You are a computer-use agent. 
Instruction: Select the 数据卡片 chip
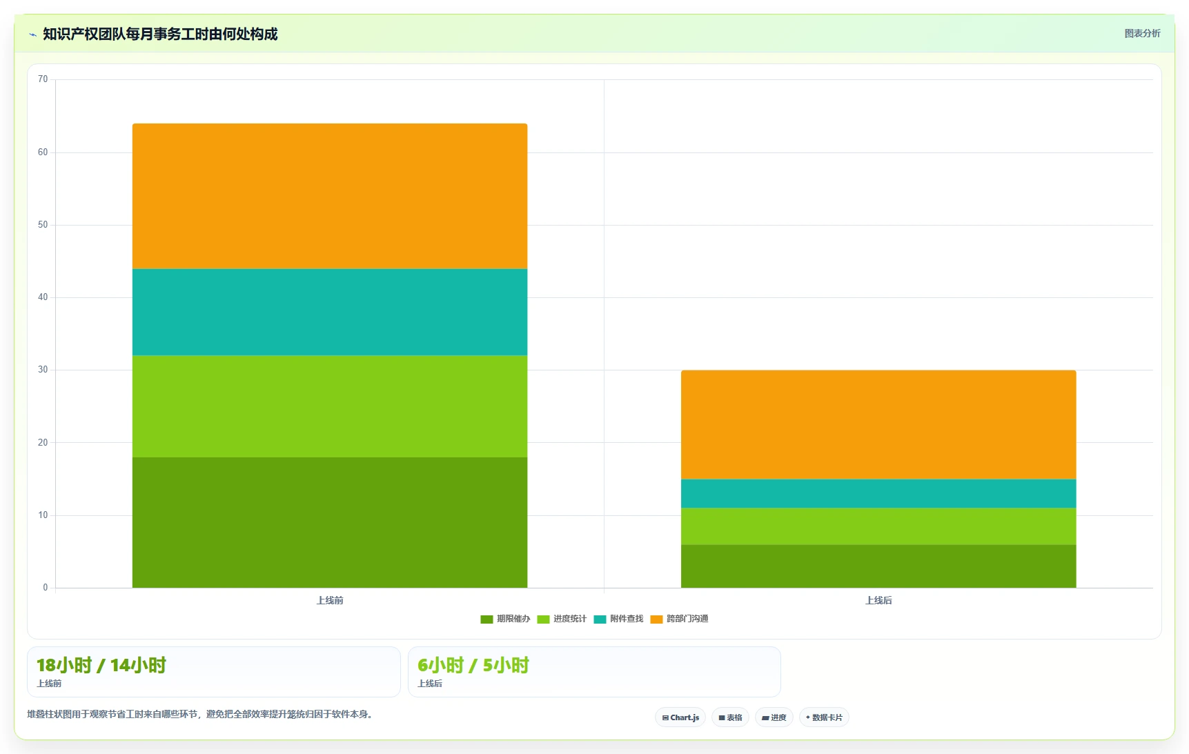(824, 717)
